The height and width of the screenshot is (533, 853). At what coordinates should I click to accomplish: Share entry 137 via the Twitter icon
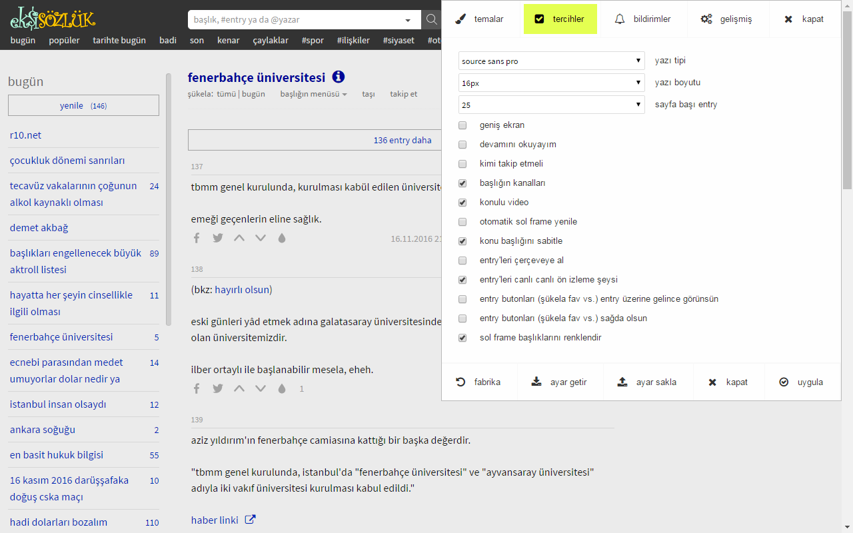(218, 238)
